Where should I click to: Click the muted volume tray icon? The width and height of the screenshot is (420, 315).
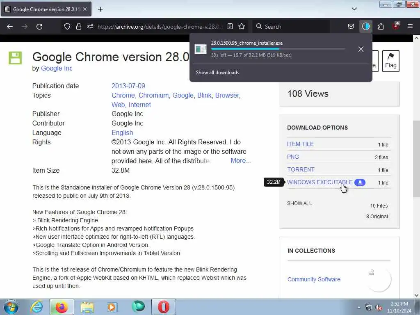tap(379, 308)
